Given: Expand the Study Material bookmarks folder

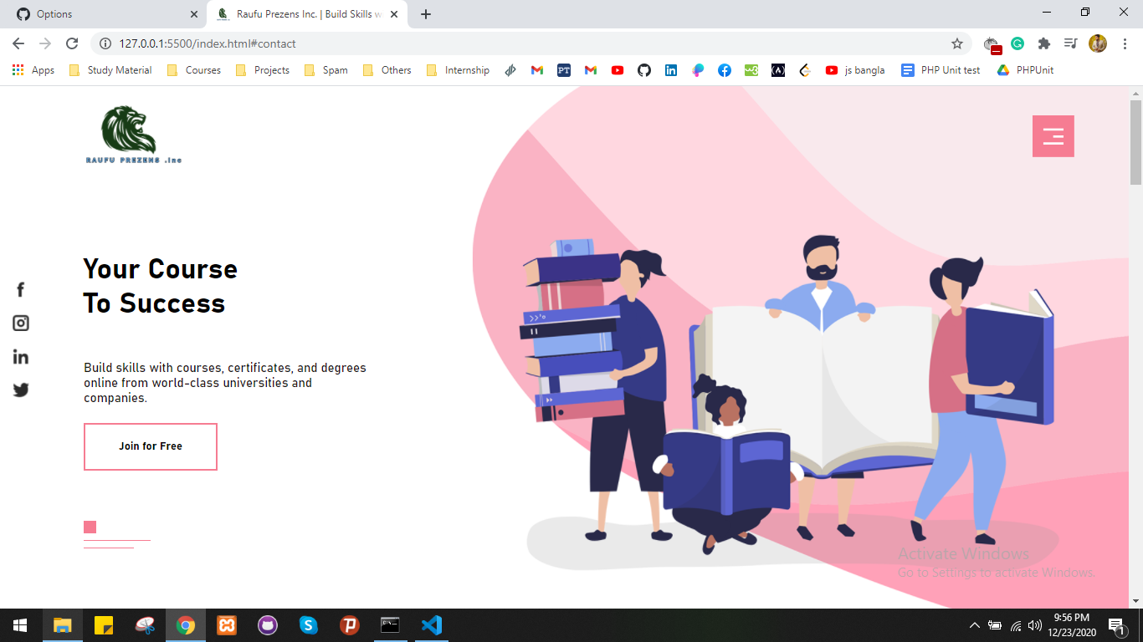Looking at the screenshot, I should click(110, 70).
